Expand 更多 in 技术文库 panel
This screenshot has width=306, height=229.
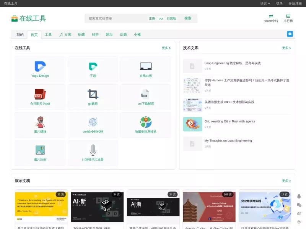(286, 48)
